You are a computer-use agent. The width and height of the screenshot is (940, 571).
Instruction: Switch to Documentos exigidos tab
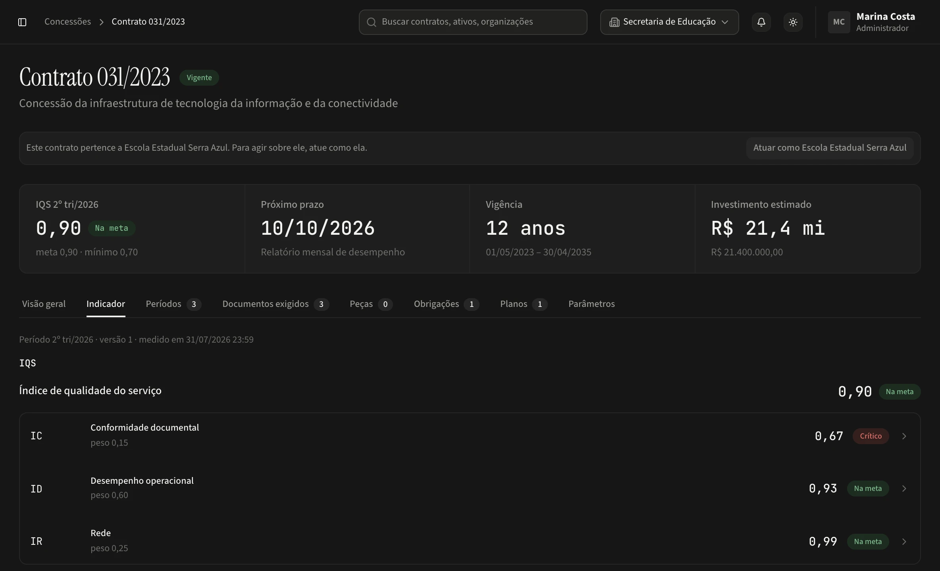pyautogui.click(x=275, y=304)
